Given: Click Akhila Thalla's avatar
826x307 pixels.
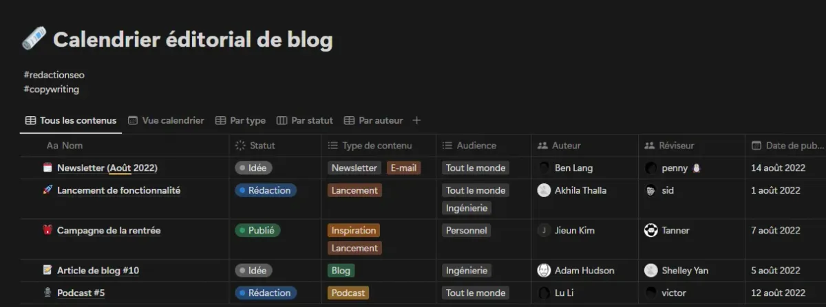Looking at the screenshot, I should point(544,190).
